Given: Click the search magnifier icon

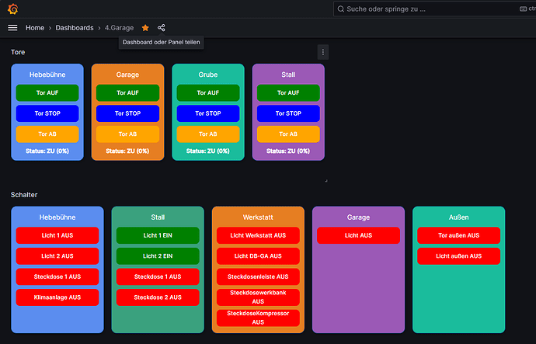Looking at the screenshot, I should (x=342, y=9).
